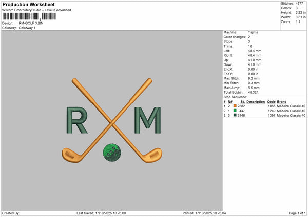Click the Min Stitch value 0.3 mm
The image size is (308, 217).
254,83
